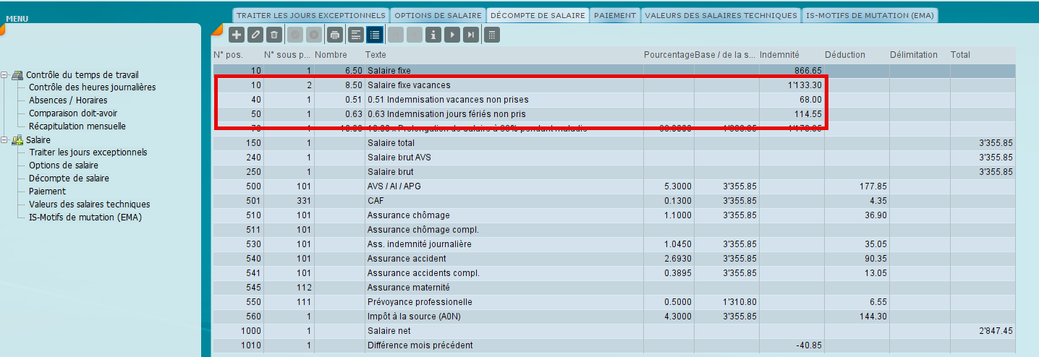Add a new entry with the plus icon
Image resolution: width=1039 pixels, height=357 pixels.
(237, 34)
